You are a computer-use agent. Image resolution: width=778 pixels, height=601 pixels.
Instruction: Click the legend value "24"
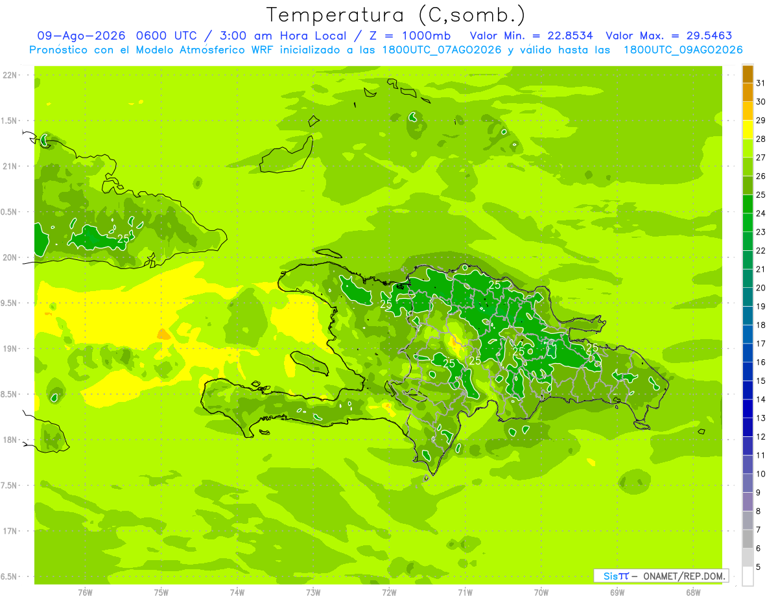(761, 213)
